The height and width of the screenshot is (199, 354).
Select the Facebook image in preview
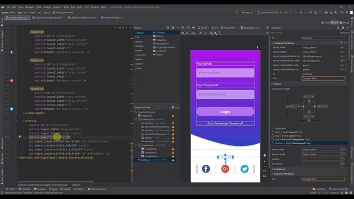[x=206, y=169]
